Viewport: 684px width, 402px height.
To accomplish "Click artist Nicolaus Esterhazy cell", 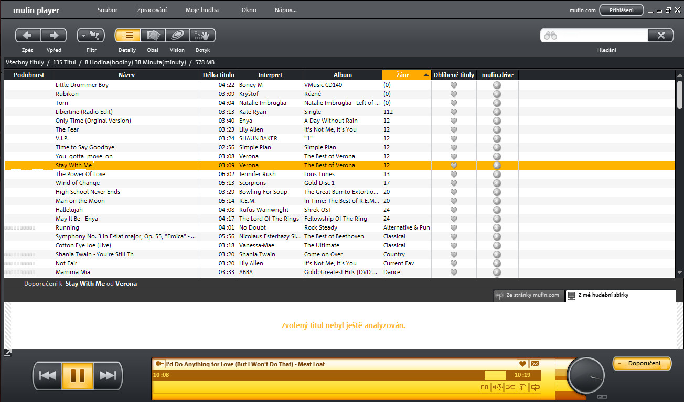I will point(270,236).
